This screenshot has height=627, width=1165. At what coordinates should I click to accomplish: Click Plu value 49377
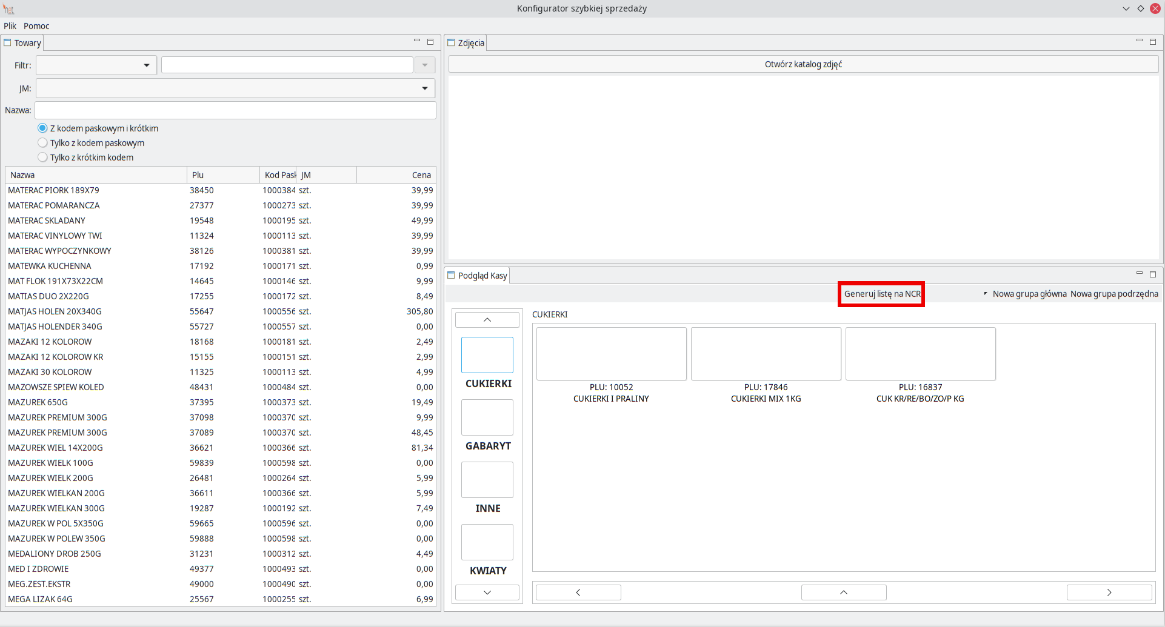pos(202,569)
